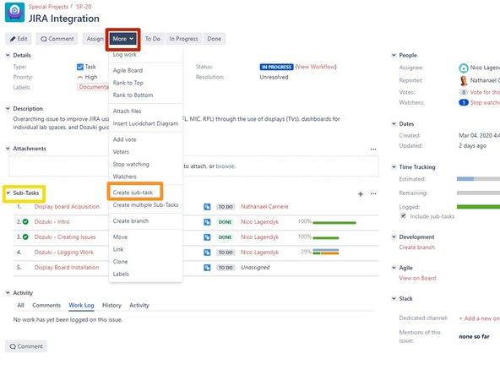Click the bottom Comment button
The width and height of the screenshot is (500, 375).
point(26,346)
